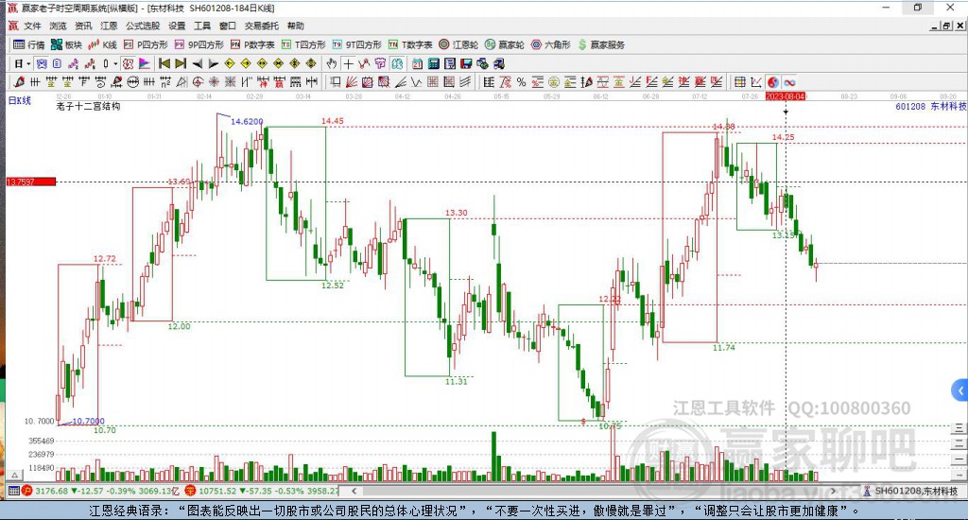Click the 行情 toolbar button
This screenshot has width=968, height=520.
click(x=29, y=44)
